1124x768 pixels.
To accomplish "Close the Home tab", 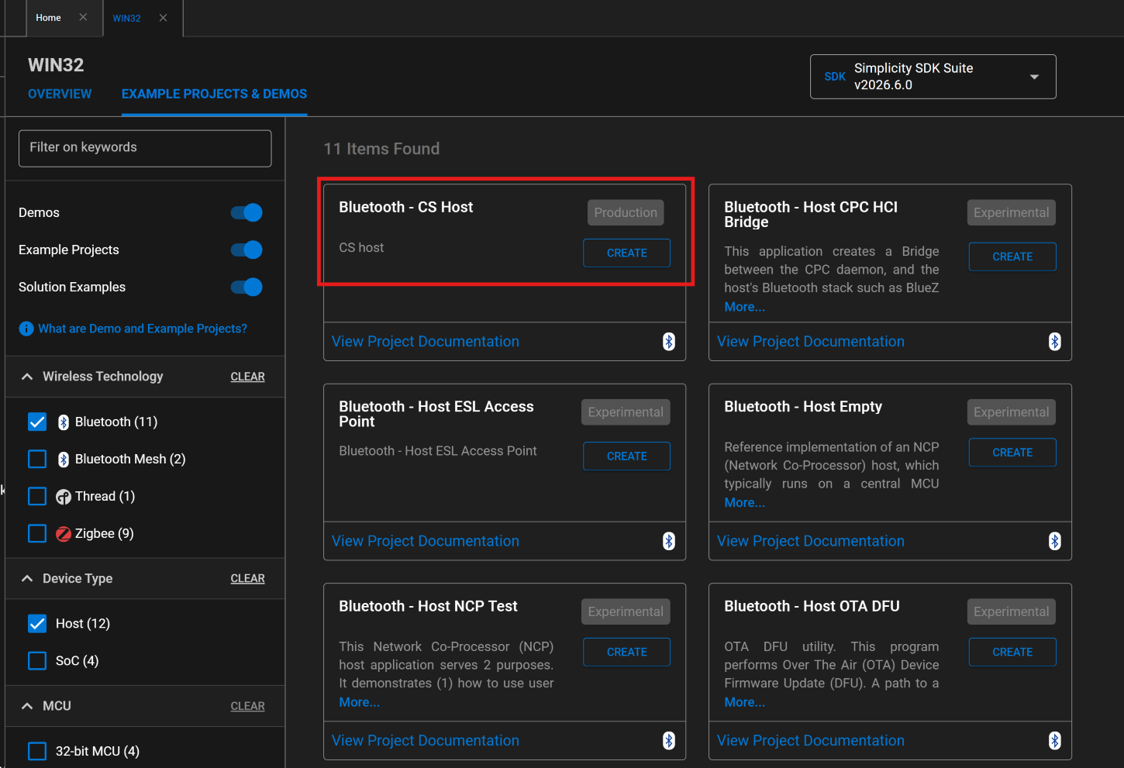I will (x=83, y=17).
